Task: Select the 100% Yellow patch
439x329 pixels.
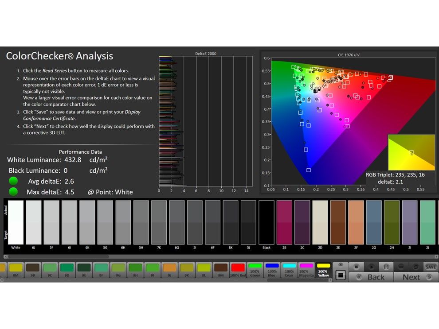Action: [x=323, y=270]
